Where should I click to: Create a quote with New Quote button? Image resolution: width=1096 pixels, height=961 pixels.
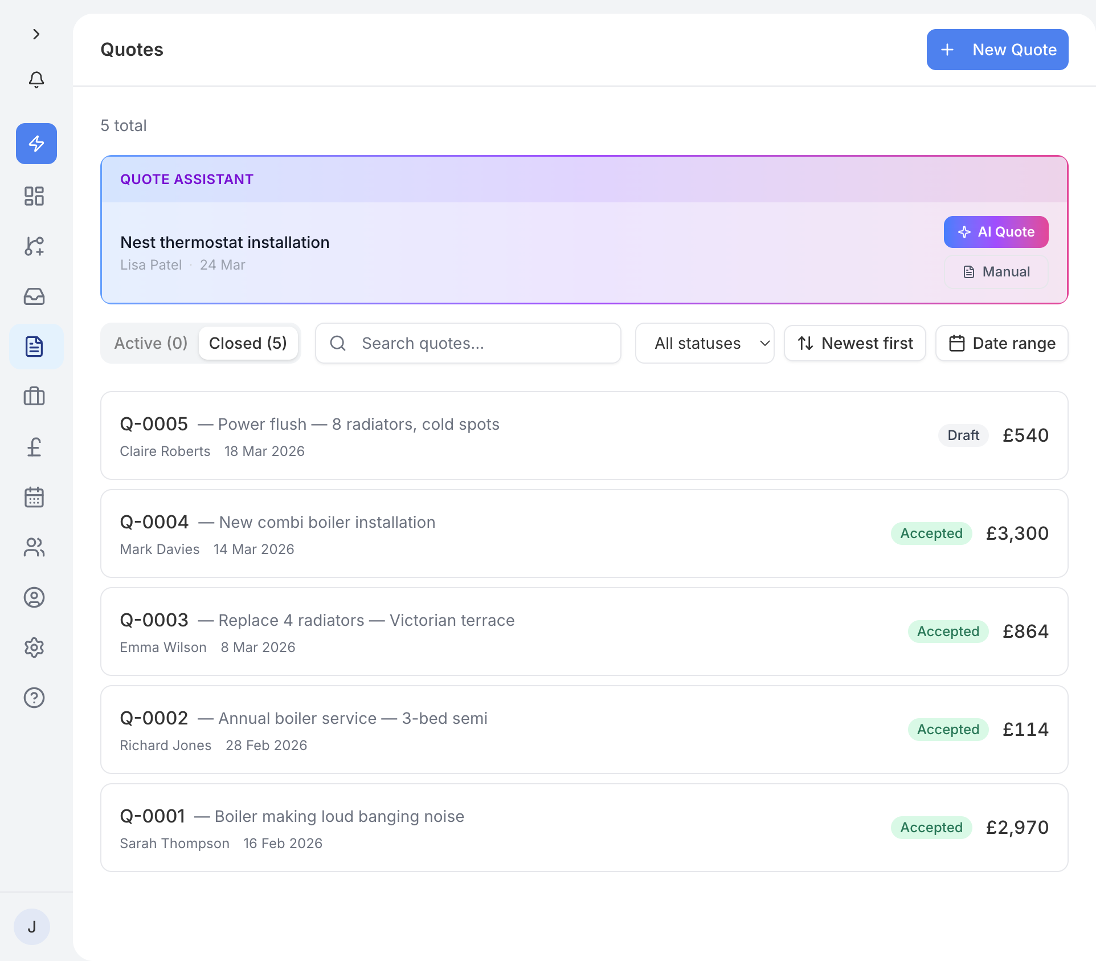pos(997,50)
